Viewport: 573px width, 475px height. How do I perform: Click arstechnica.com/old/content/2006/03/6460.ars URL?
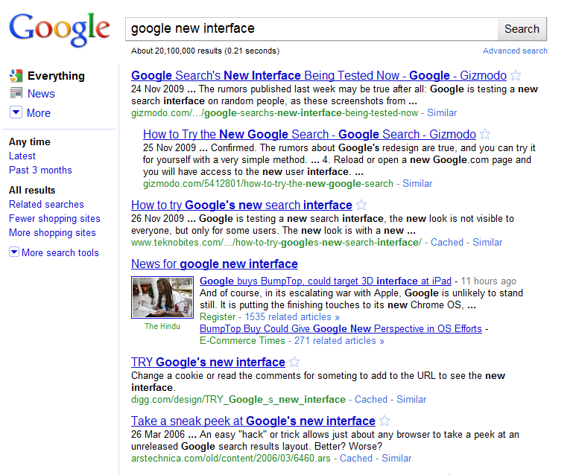(230, 458)
